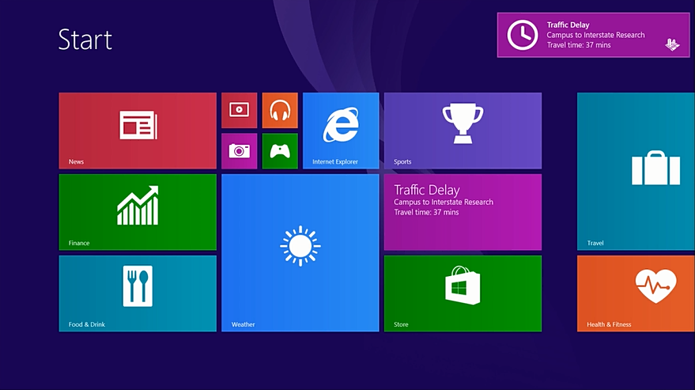Open the Health & Fitness tile
695x390 pixels.
(636, 293)
